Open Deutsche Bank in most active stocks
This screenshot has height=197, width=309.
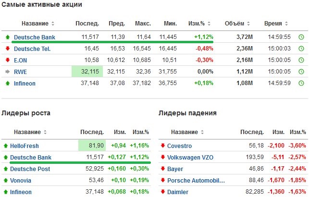[35, 37]
